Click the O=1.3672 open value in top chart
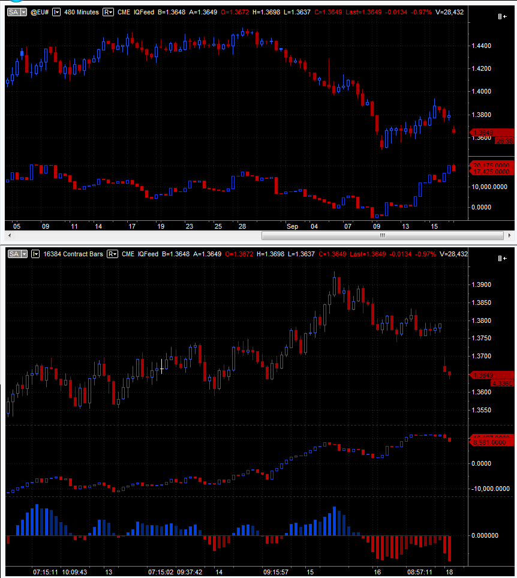 click(x=235, y=12)
